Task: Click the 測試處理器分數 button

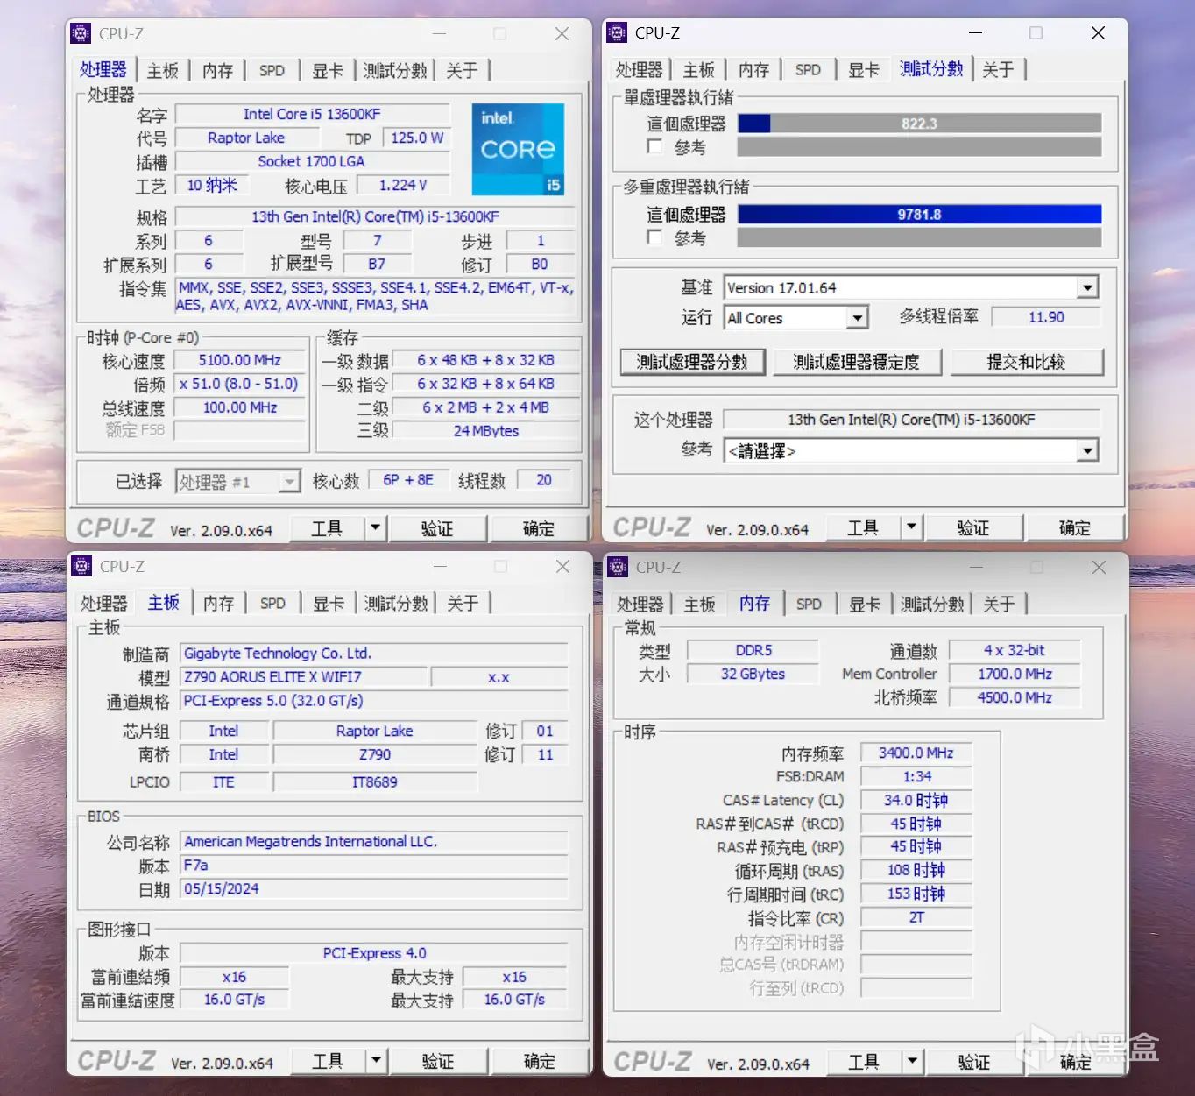Action: coord(692,362)
